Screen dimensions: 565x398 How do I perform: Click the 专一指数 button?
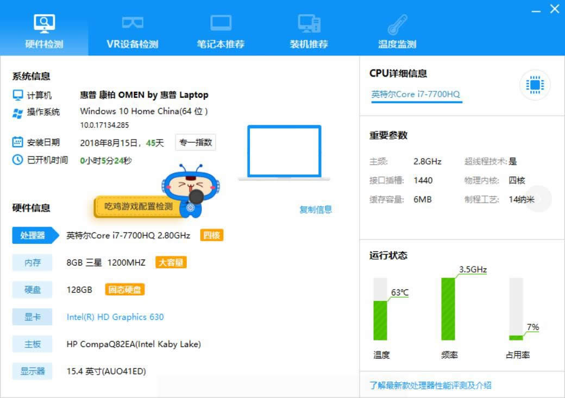point(195,143)
